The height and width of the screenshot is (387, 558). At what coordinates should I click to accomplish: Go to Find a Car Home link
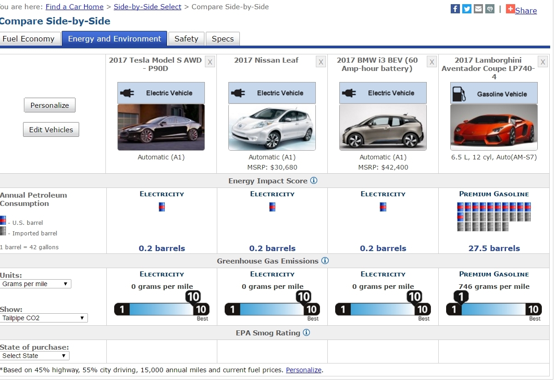point(75,7)
